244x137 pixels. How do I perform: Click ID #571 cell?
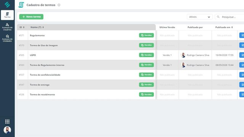[21, 35]
